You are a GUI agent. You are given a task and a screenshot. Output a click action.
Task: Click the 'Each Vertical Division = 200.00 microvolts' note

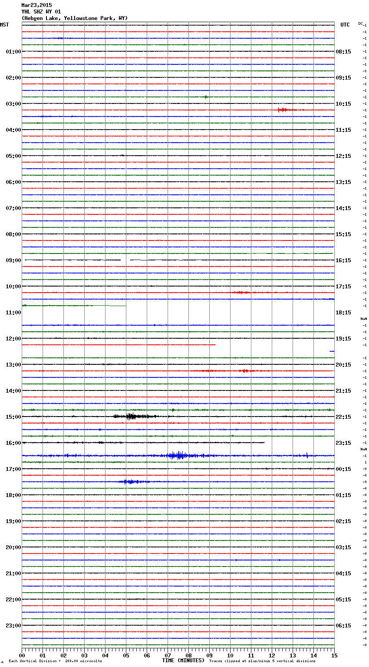[55, 661]
